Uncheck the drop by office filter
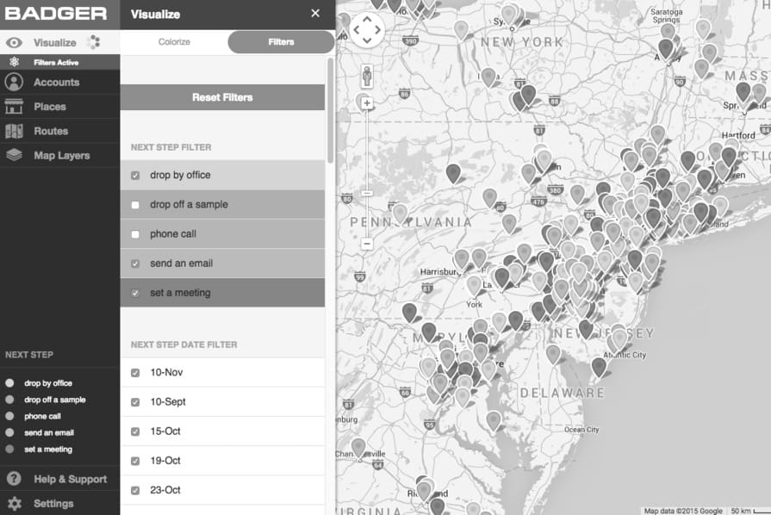771x515 pixels. pyautogui.click(x=136, y=175)
